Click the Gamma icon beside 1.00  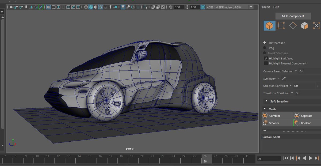[187, 7]
